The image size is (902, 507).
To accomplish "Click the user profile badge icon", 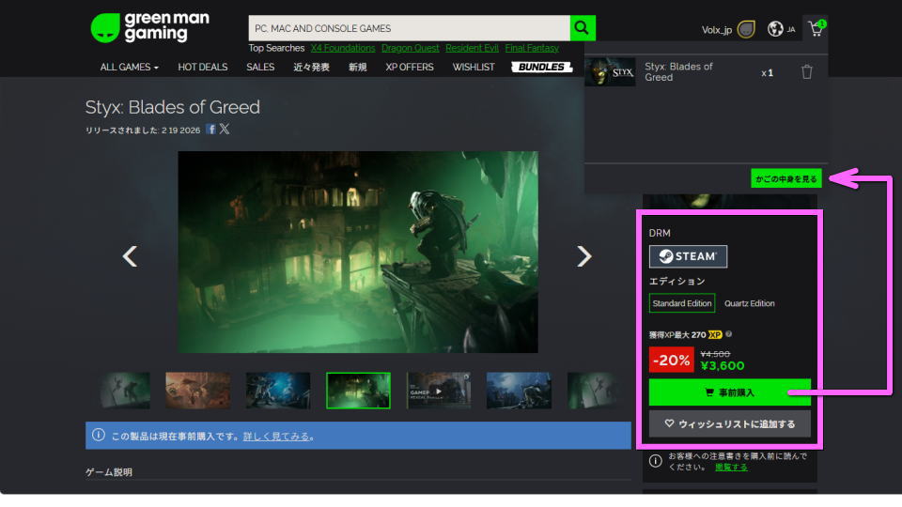I will click(746, 29).
